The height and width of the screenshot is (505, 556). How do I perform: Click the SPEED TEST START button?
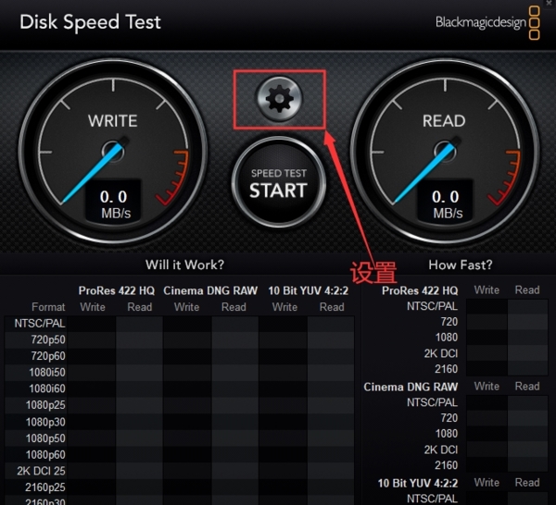coord(279,182)
